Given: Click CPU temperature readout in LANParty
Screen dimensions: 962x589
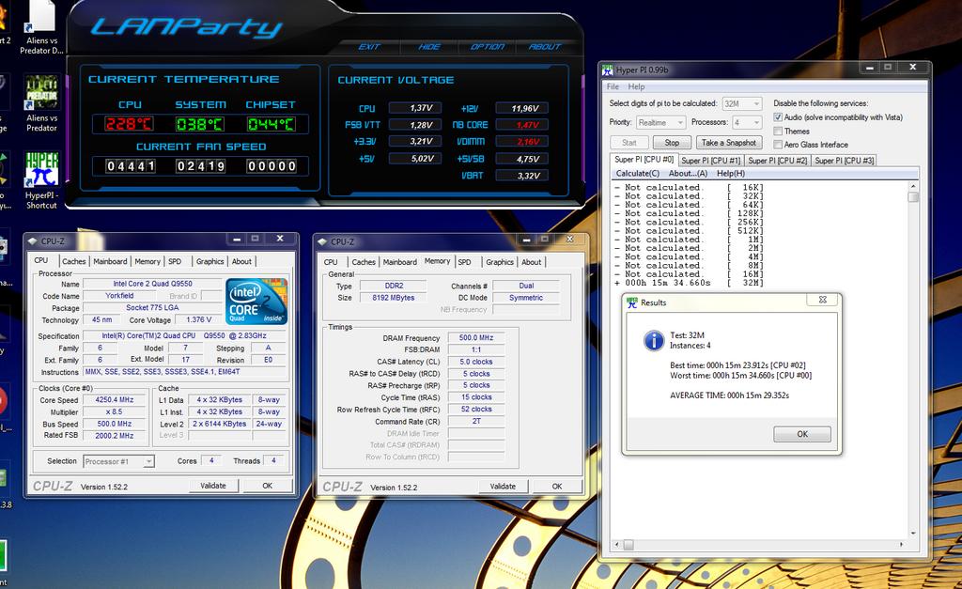Looking at the screenshot, I should coord(130,124).
